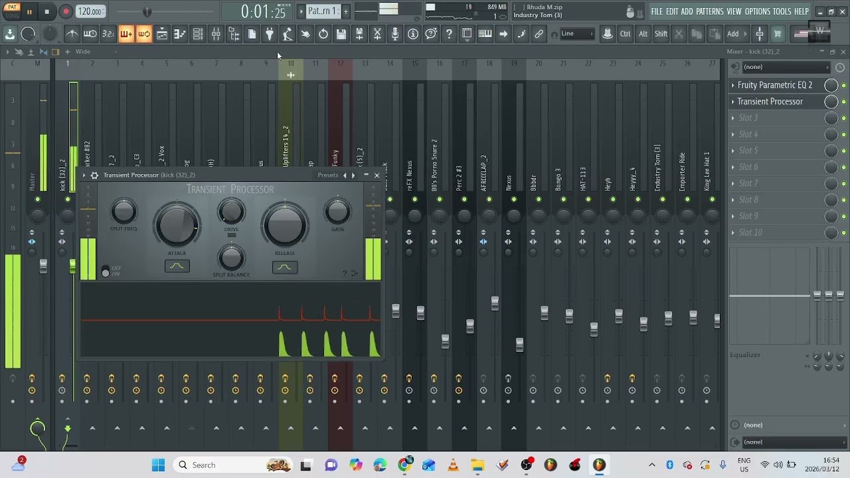Click the one-click audio recording microphone icon

(395, 34)
